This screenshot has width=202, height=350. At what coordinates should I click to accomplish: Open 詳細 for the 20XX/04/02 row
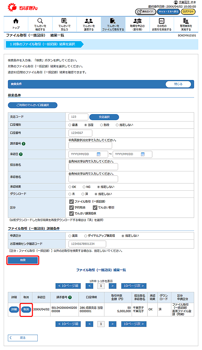pyautogui.click(x=14, y=309)
